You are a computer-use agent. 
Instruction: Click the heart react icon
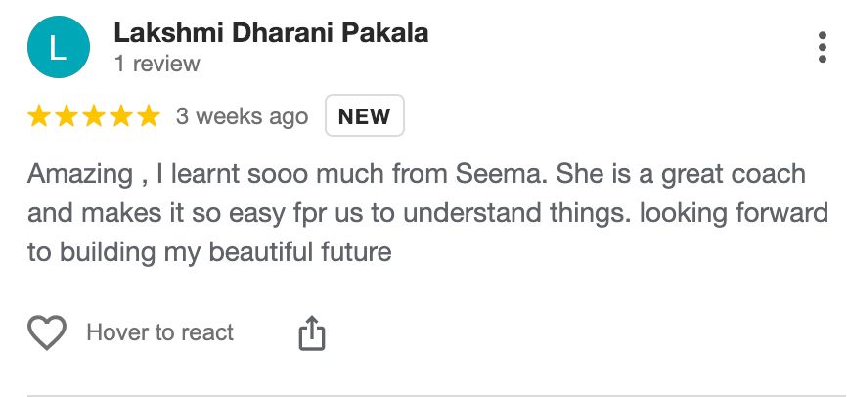pos(47,333)
